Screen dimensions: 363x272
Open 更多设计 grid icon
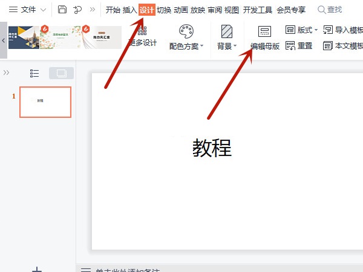(142, 37)
